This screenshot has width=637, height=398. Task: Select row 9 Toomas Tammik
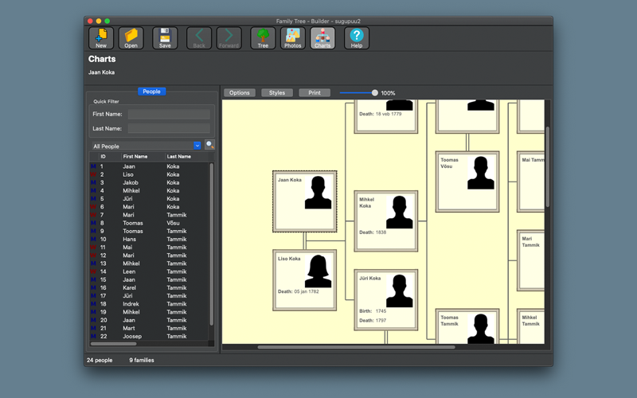tap(149, 231)
